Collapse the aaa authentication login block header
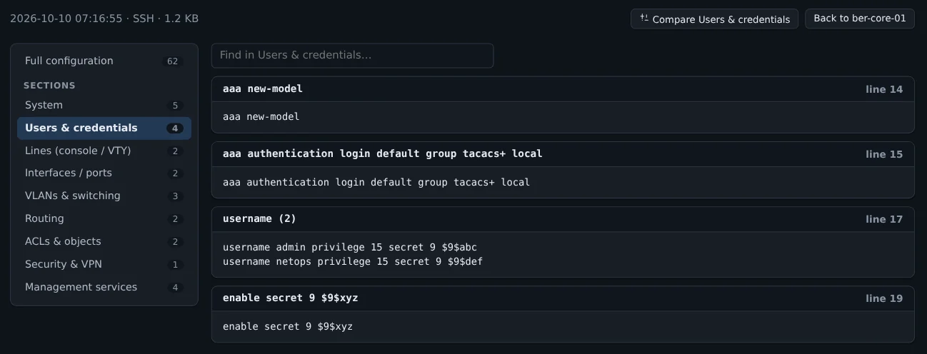This screenshot has height=354, width=927. (x=563, y=154)
